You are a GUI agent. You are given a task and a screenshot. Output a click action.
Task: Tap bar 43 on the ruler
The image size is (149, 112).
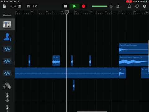pyautogui.click(x=17, y=12)
